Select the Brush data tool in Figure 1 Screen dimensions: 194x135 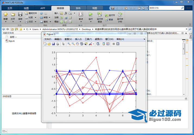(x=90, y=44)
